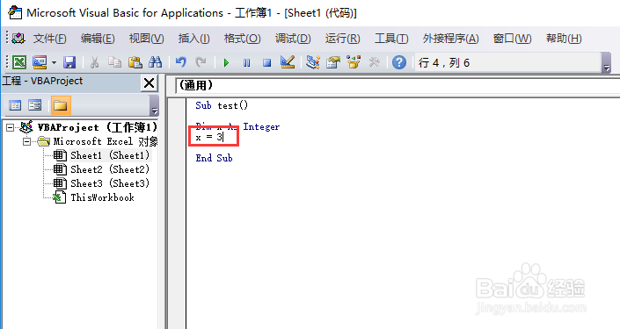Image resolution: width=620 pixels, height=329 pixels.
Task: Click the End Sub code line
Action: (x=214, y=158)
